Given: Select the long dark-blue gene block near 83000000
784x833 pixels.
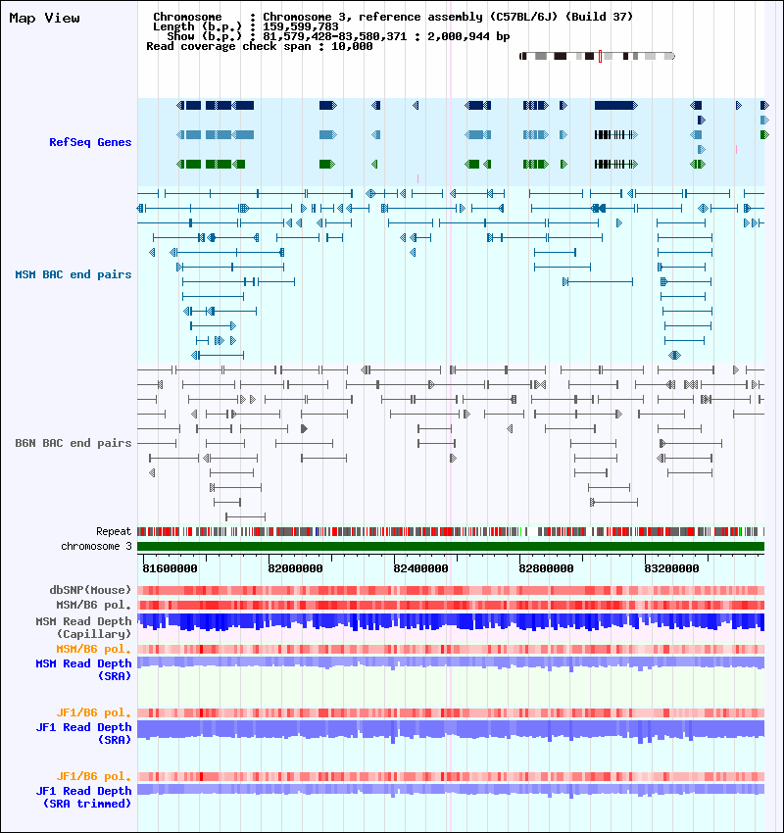Looking at the screenshot, I should point(615,106).
